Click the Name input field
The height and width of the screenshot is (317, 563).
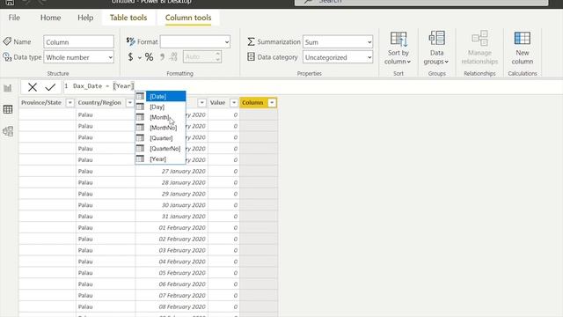(78, 42)
